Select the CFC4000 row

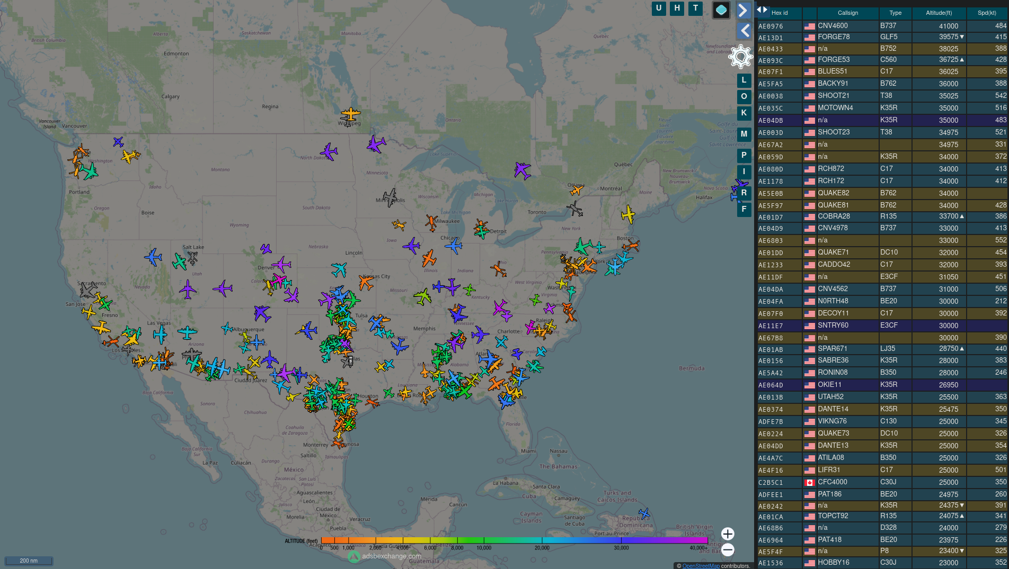coord(882,482)
